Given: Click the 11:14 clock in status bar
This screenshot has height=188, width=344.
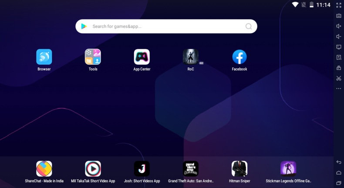Looking at the screenshot, I should coord(324,5).
